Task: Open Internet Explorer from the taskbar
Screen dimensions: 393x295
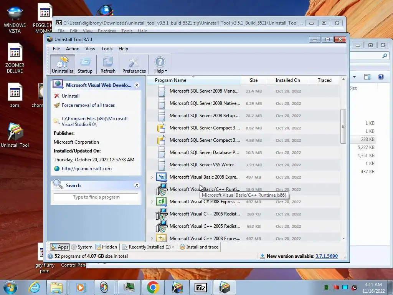Action: [x=34, y=287]
